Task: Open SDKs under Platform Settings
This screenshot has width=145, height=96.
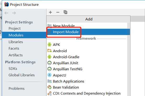Action: point(13,68)
